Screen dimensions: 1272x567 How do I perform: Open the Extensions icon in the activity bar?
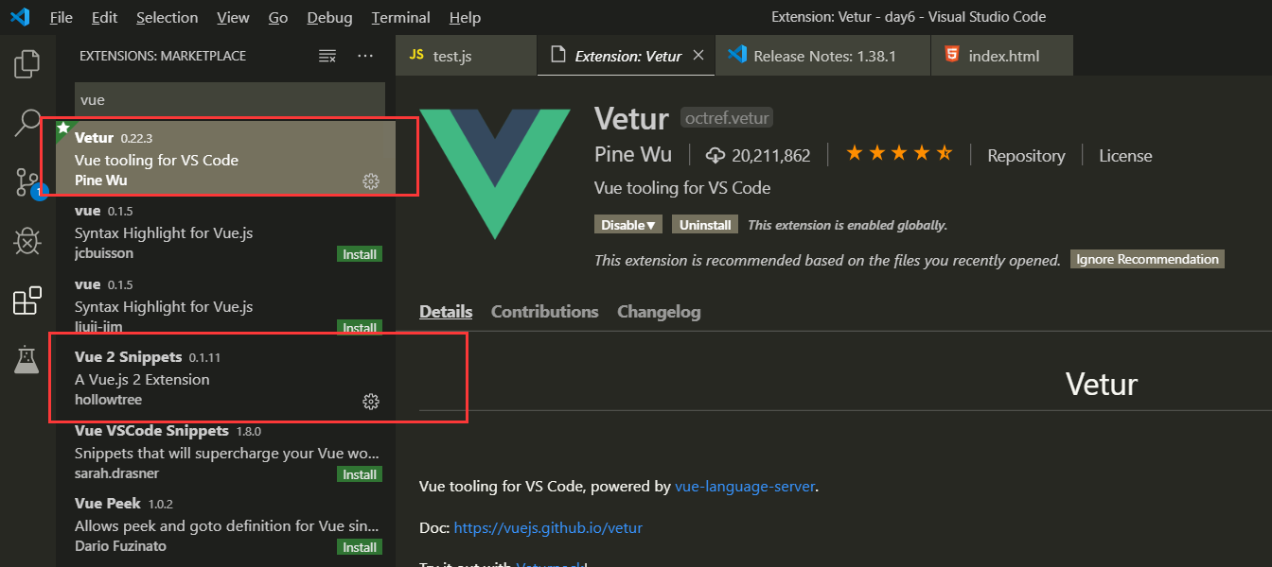[x=27, y=301]
